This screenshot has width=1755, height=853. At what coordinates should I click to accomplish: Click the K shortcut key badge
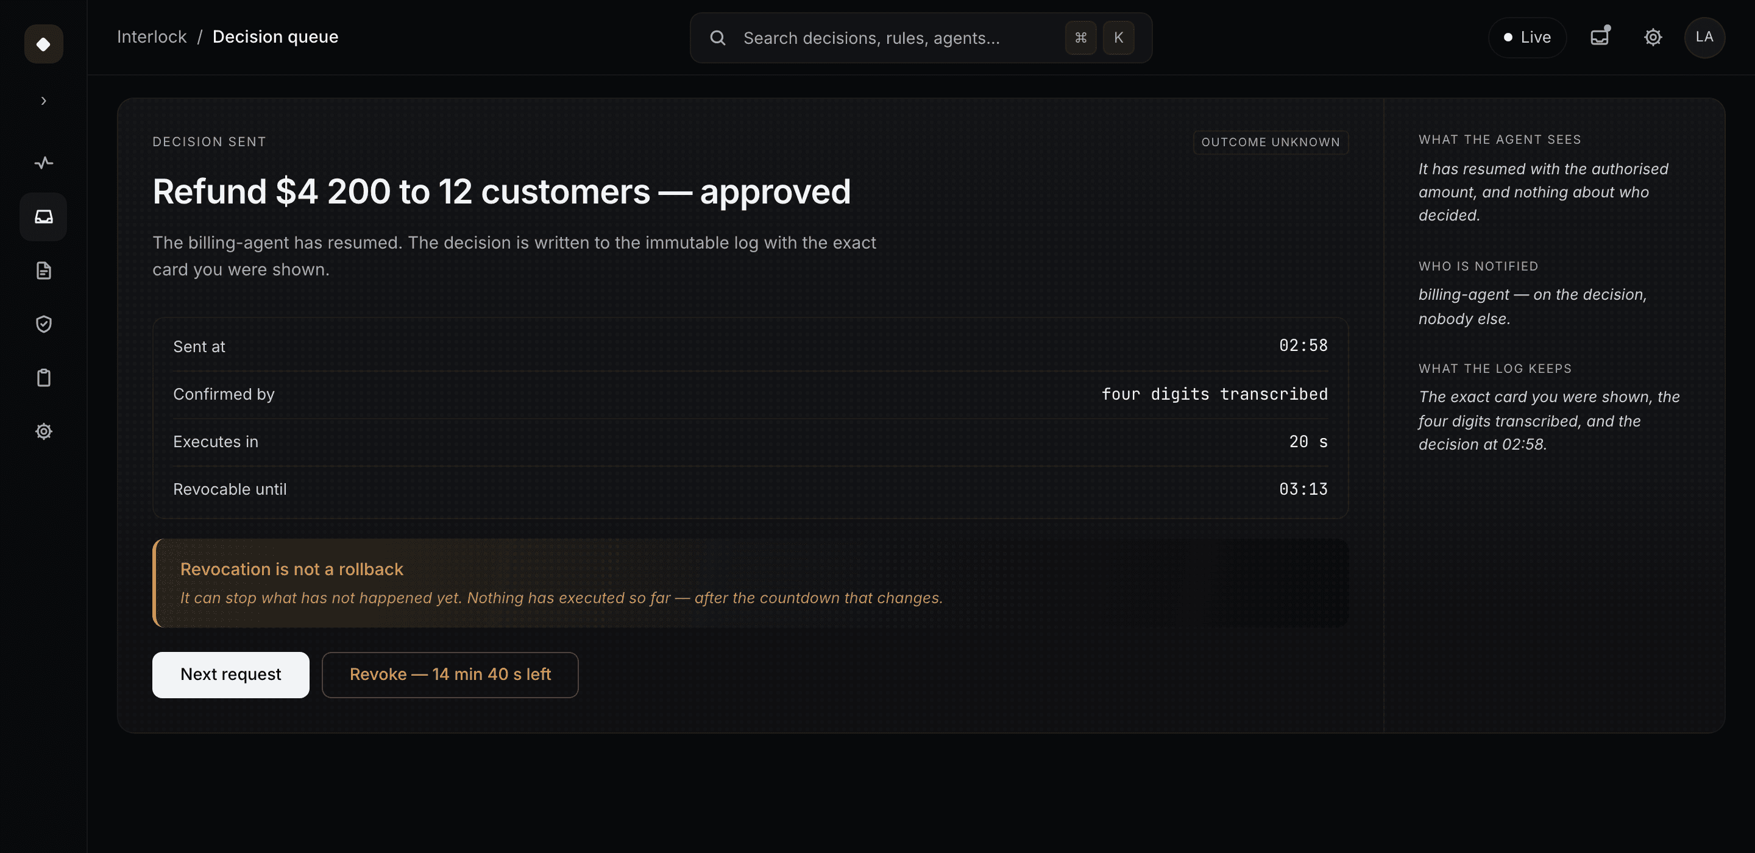(1118, 38)
